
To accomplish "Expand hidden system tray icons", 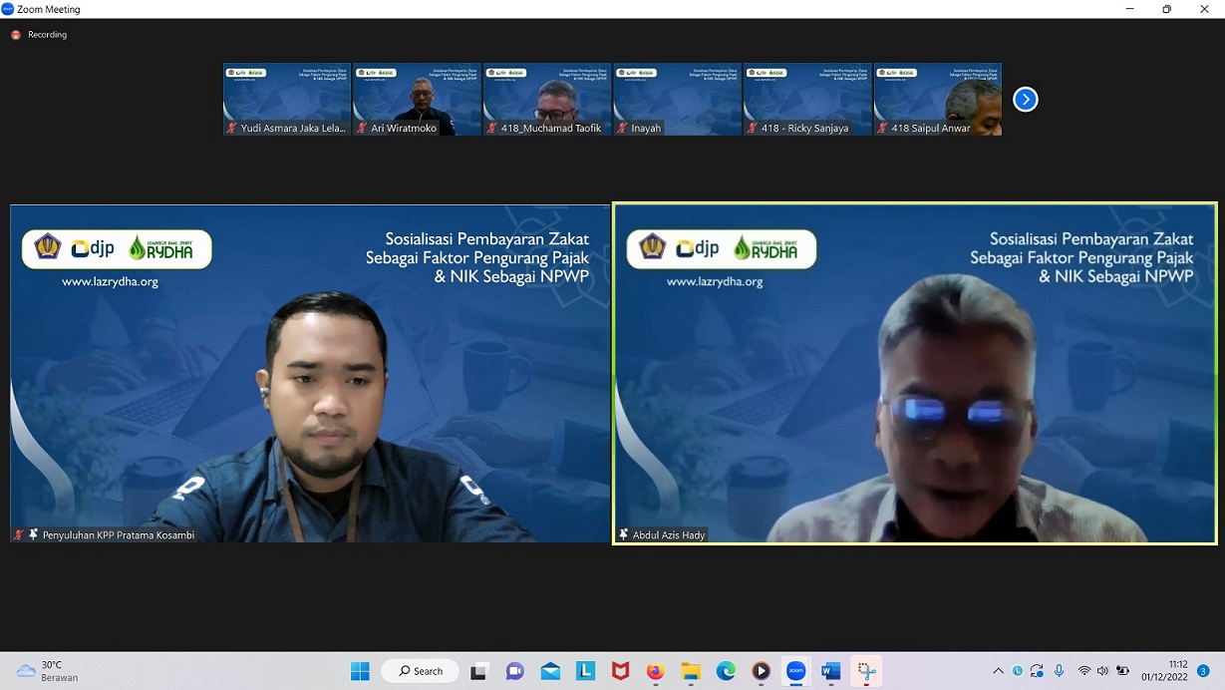I will [x=998, y=671].
